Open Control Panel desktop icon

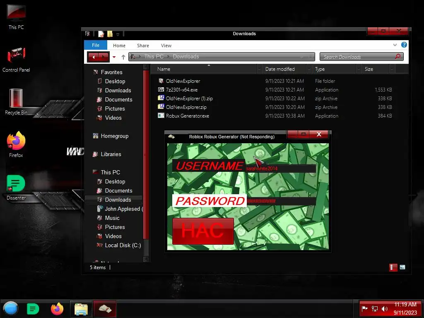[16, 60]
